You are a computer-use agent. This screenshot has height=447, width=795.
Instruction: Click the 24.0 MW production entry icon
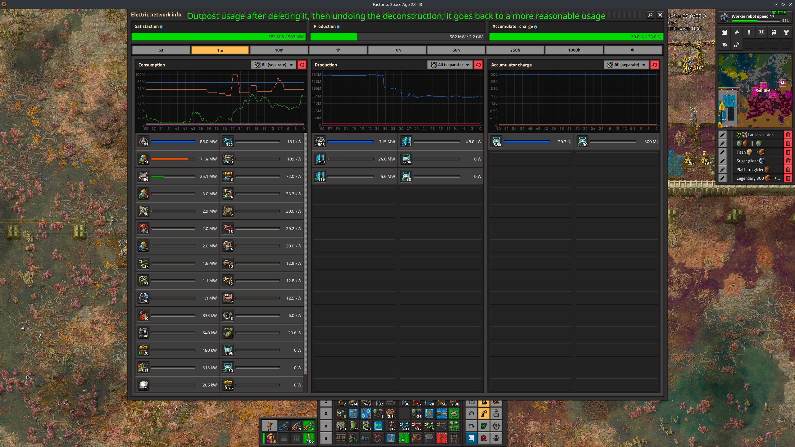pyautogui.click(x=320, y=159)
